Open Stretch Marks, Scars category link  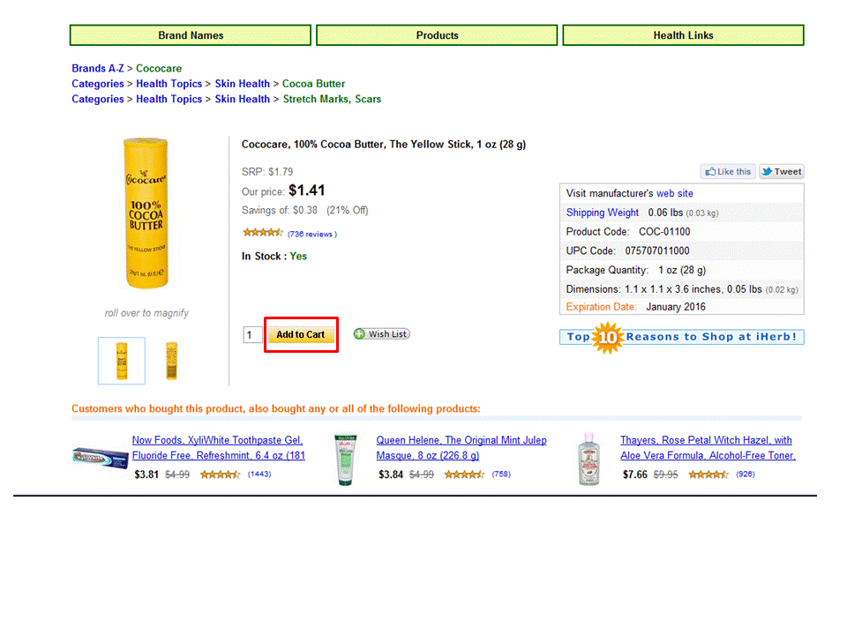332,99
